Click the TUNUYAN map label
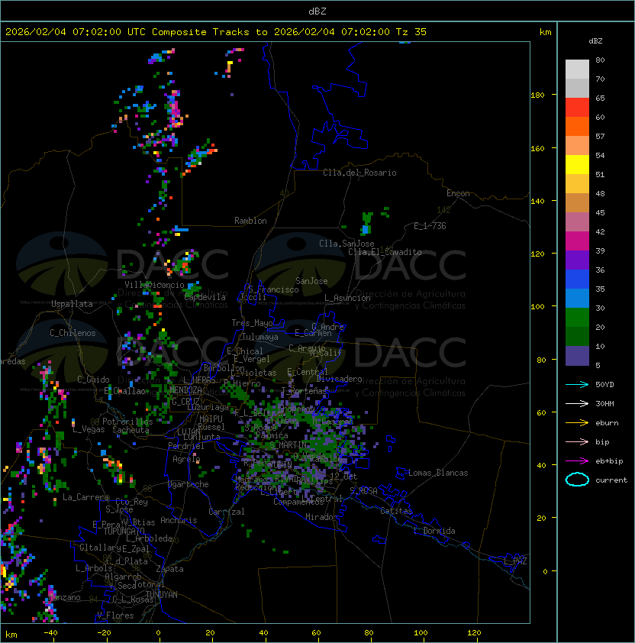Screen dimensions: 635x643 pos(162,594)
